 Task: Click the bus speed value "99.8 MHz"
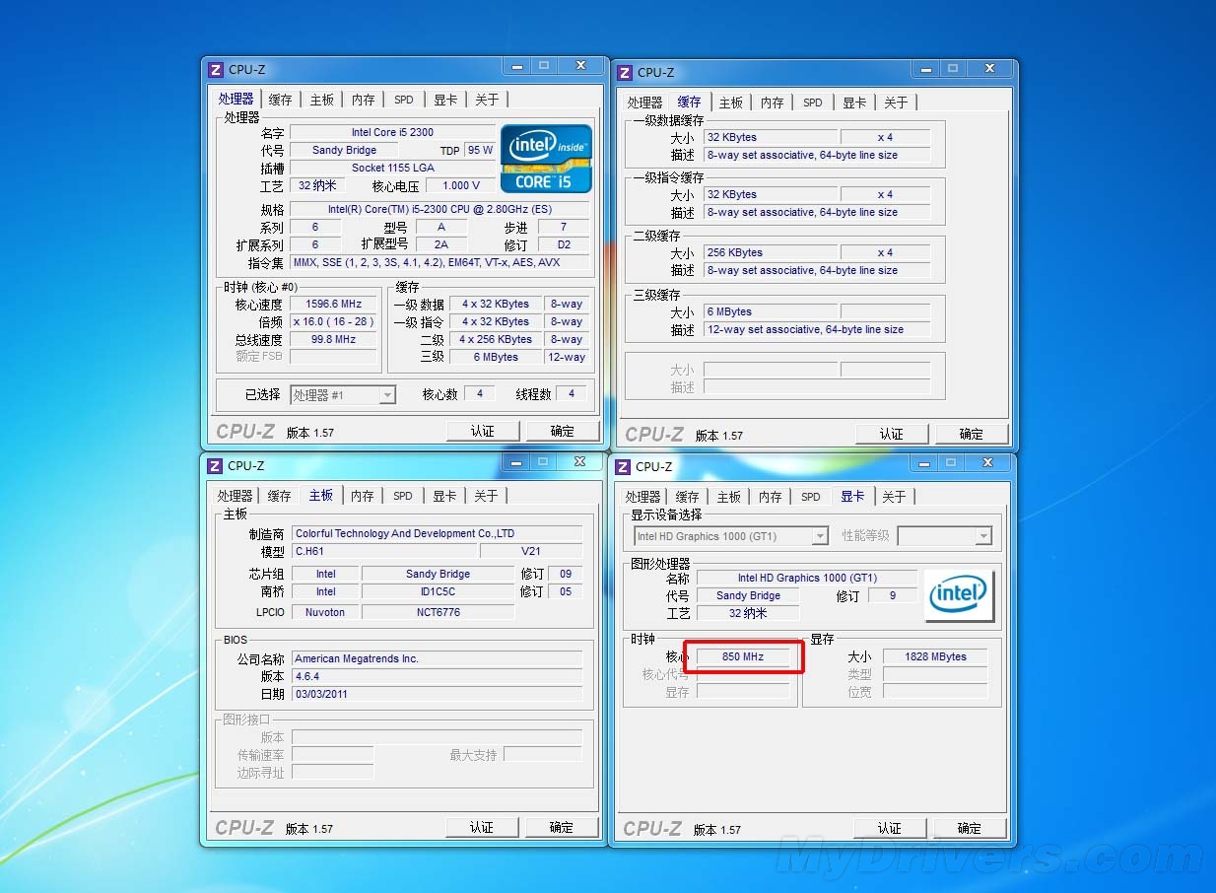(334, 340)
